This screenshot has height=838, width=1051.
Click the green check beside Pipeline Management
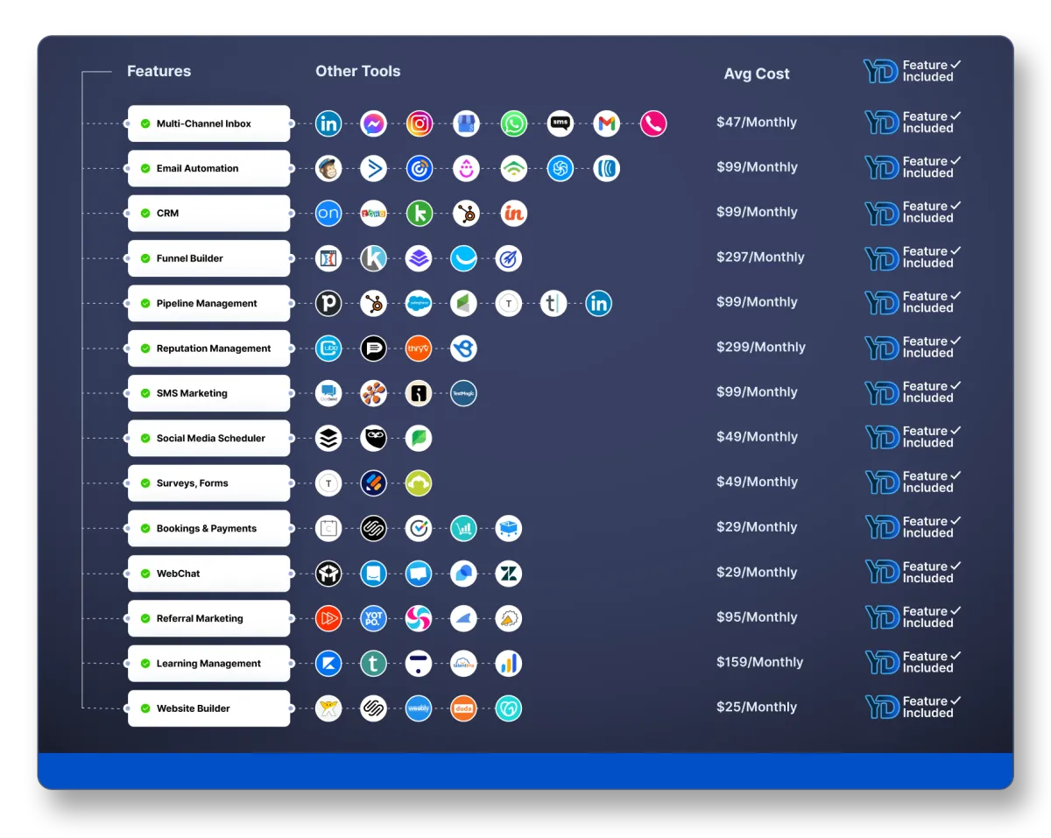coord(145,303)
